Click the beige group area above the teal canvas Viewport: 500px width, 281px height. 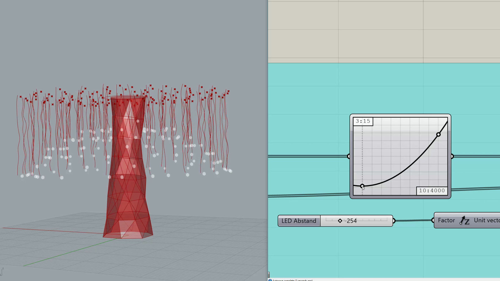tap(384, 31)
